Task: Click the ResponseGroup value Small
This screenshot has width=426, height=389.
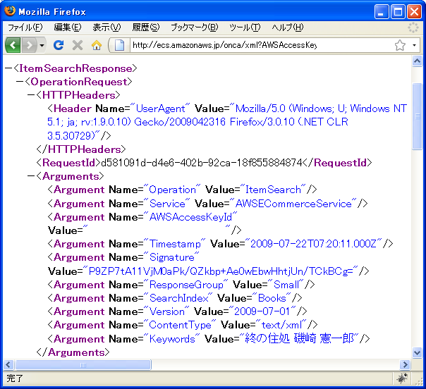Action: click(x=286, y=285)
